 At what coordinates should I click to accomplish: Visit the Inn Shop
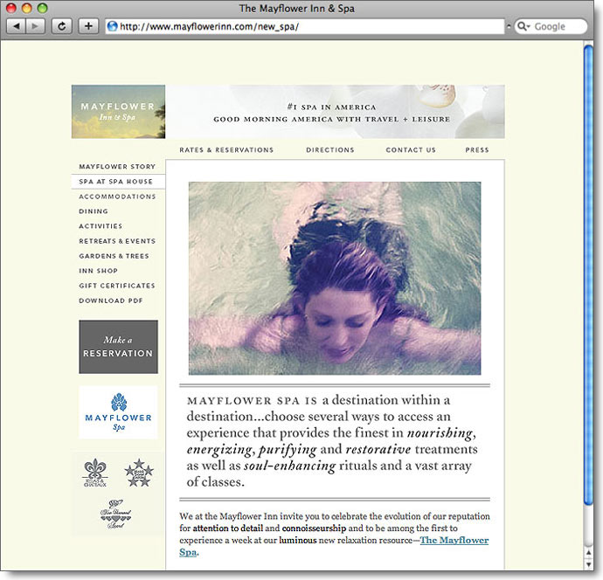coord(99,271)
